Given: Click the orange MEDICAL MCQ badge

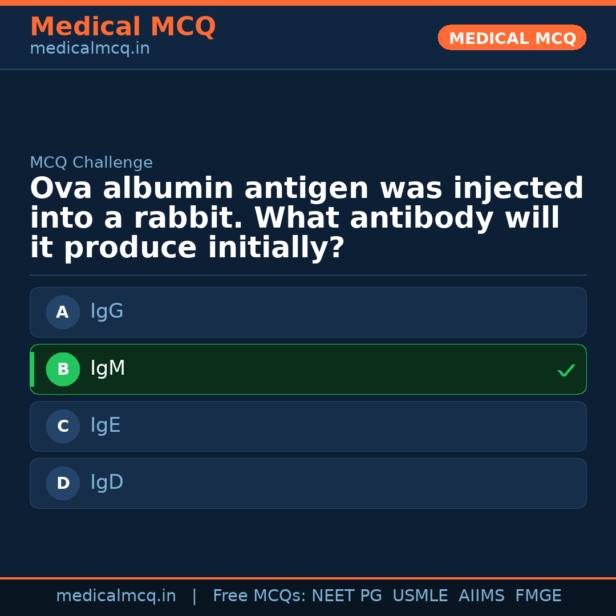Looking at the screenshot, I should [512, 38].
